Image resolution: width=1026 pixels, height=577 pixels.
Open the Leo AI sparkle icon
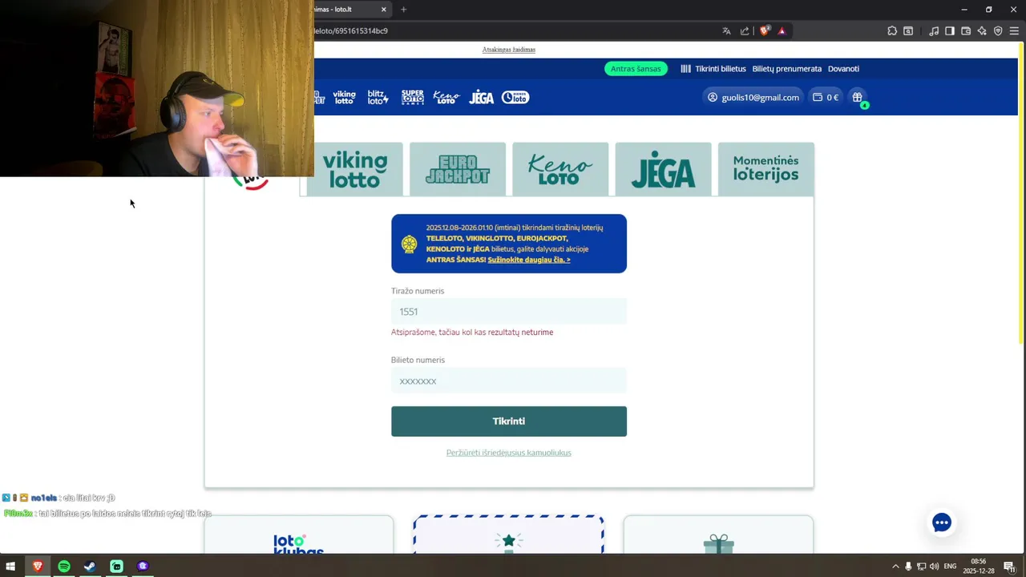point(982,30)
